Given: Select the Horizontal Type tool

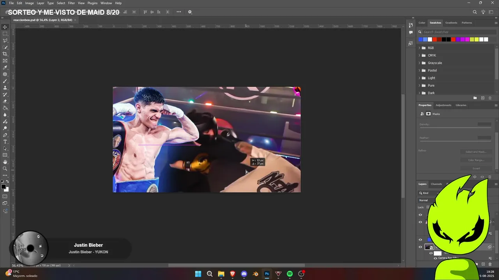Looking at the screenshot, I should (5, 142).
